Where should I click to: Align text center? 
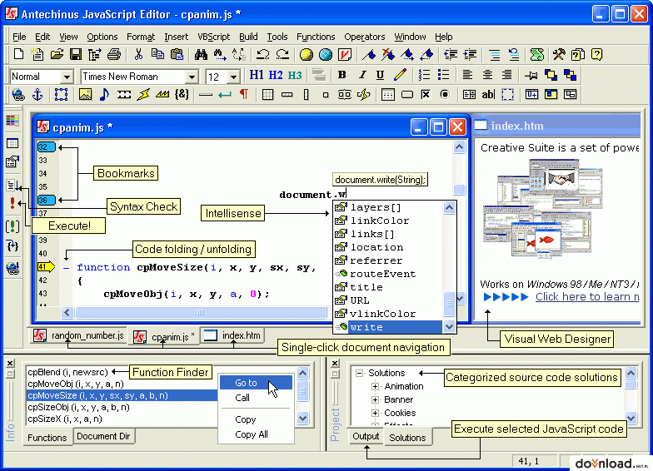pyautogui.click(x=487, y=75)
